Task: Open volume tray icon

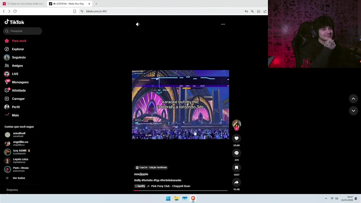Action: click(337, 198)
